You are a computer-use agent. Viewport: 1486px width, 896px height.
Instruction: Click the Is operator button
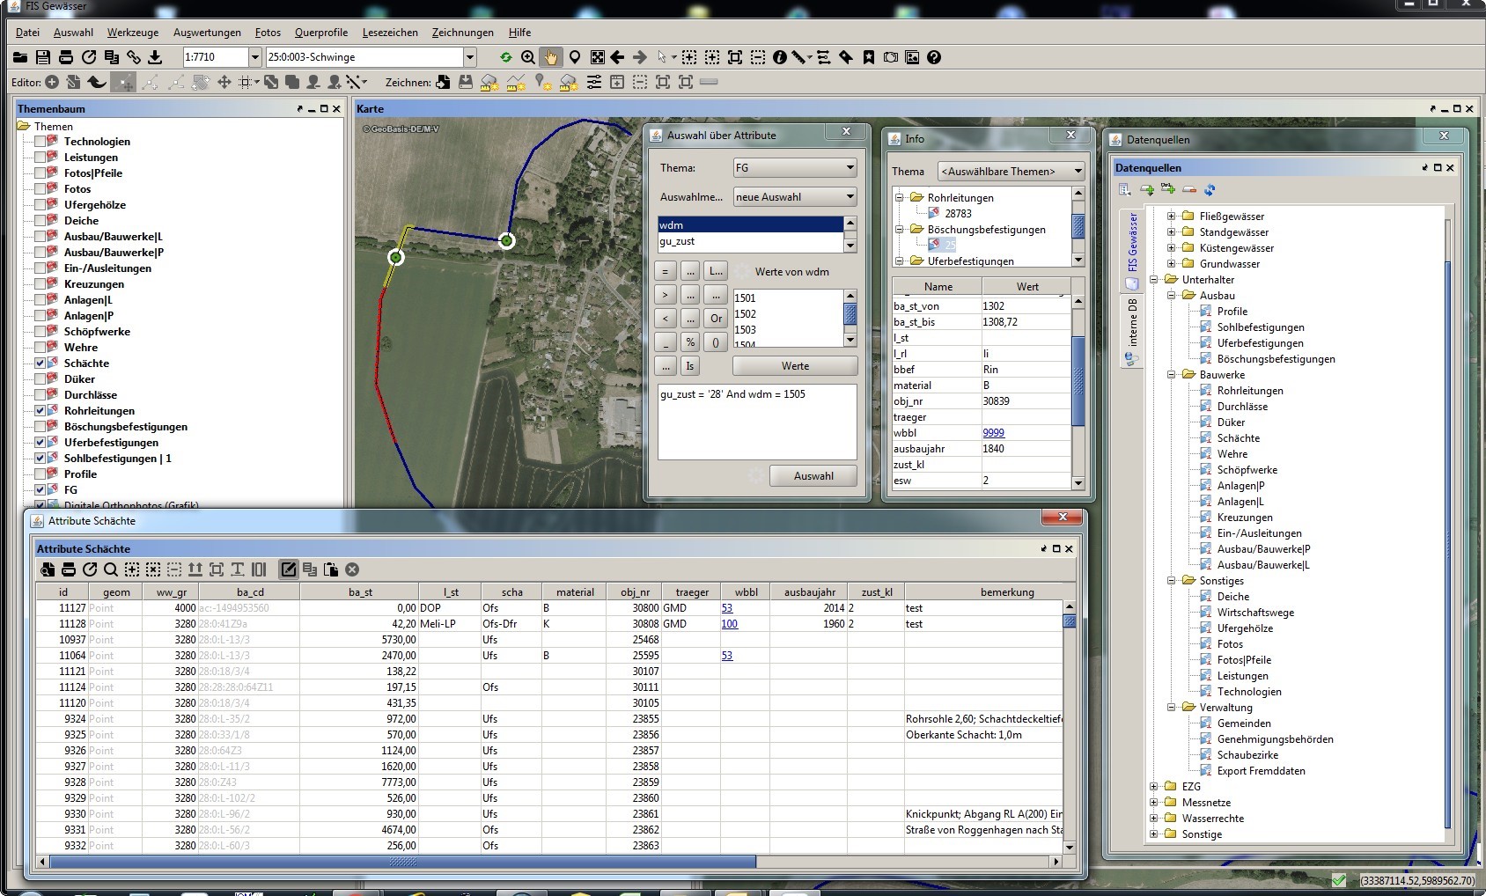pos(690,366)
